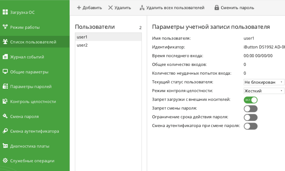
Task: Open Текущий статус пользователя dropdown
Action: 264,82
